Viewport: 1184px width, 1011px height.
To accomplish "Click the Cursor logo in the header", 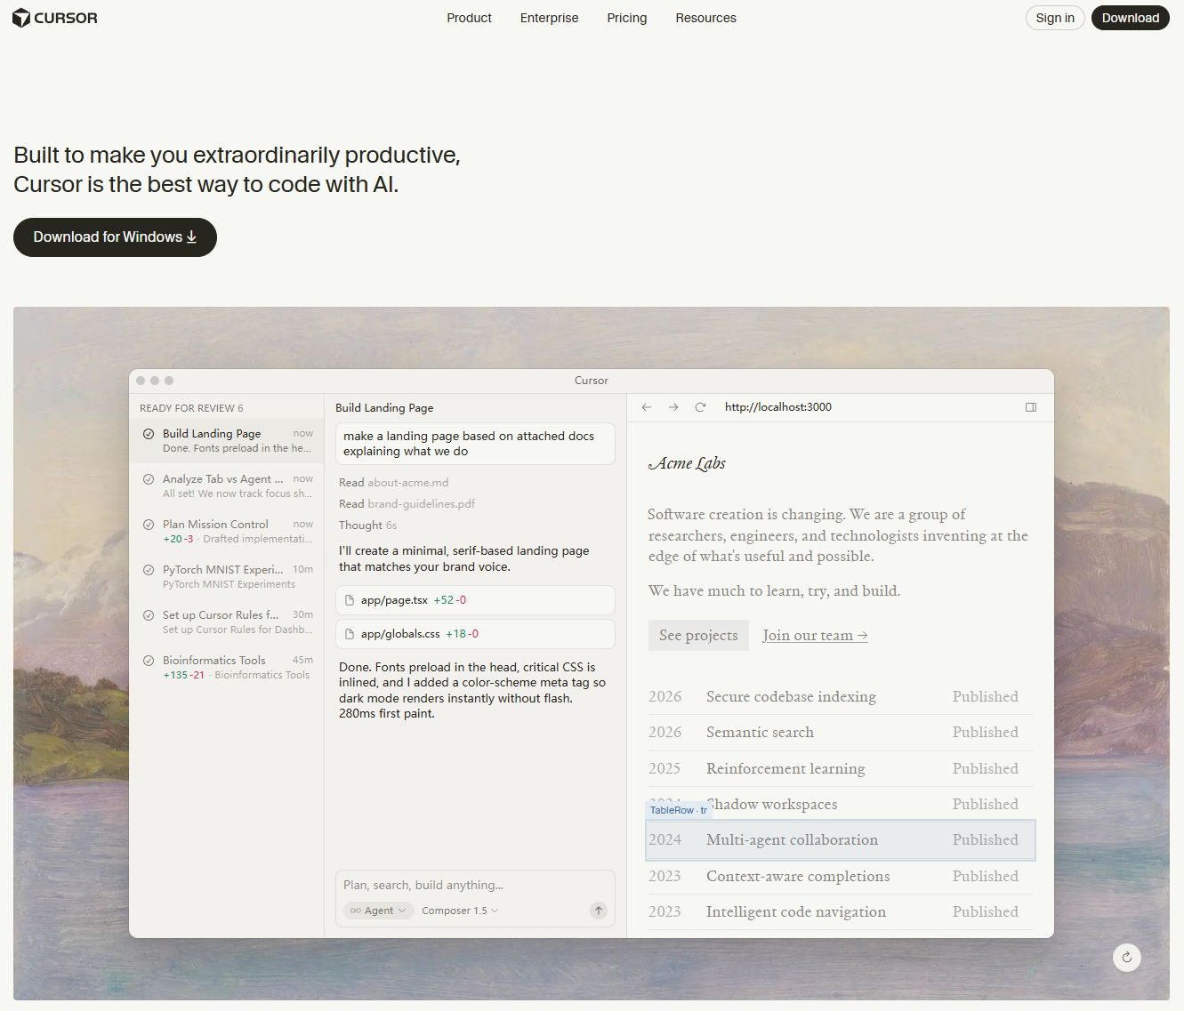I will point(55,18).
